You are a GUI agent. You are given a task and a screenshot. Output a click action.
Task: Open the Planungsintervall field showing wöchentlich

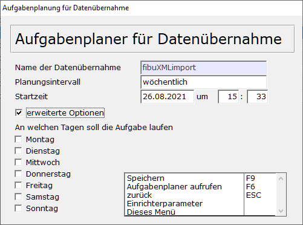coord(203,82)
